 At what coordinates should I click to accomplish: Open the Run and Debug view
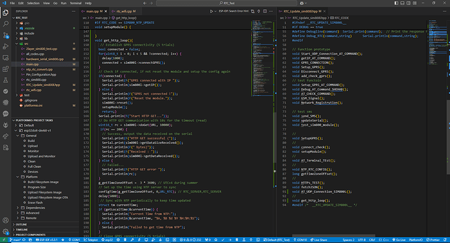click(5, 46)
